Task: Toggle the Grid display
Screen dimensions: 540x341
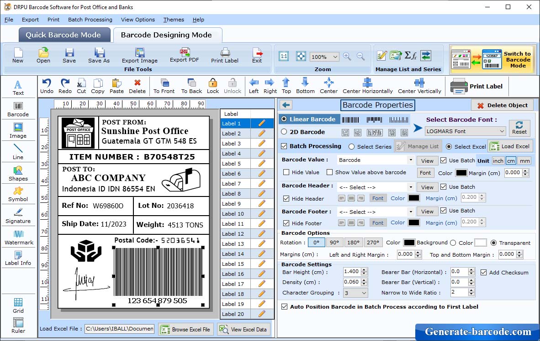Action: pos(18,305)
